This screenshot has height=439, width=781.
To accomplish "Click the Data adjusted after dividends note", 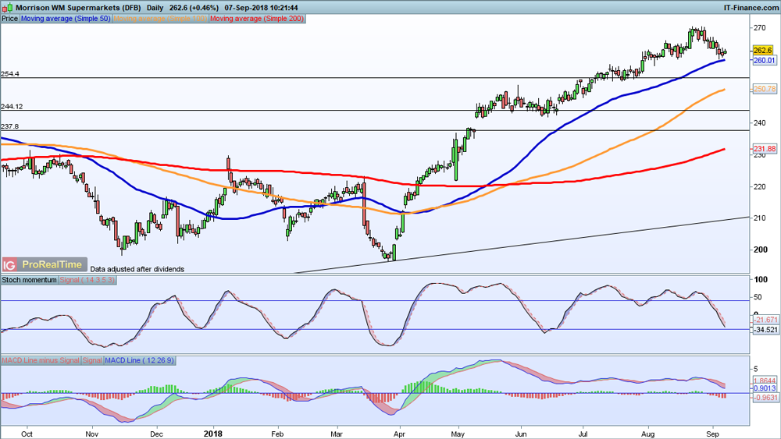I will coord(137,269).
